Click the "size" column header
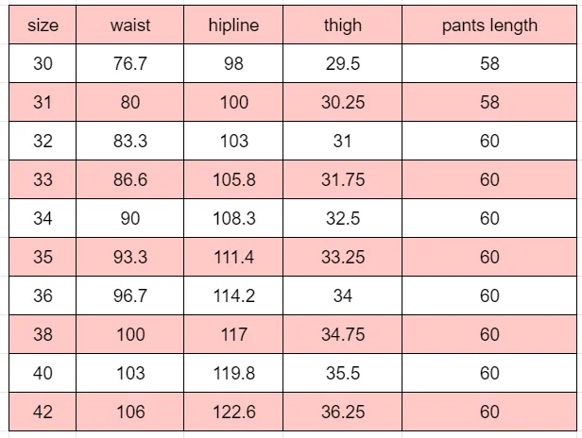The width and height of the screenshot is (582, 438). click(x=43, y=25)
